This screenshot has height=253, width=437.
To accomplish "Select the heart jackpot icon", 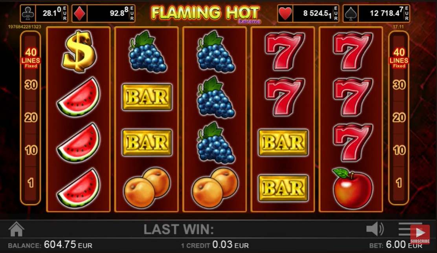I will pyautogui.click(x=285, y=13).
